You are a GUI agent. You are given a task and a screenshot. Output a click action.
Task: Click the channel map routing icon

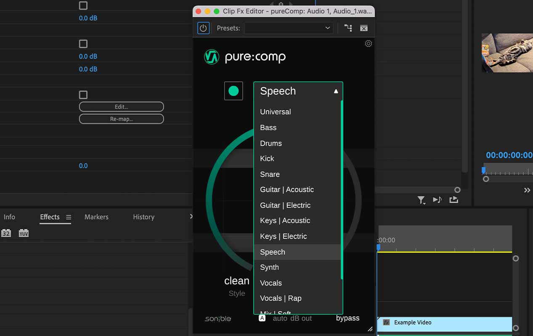coord(348,28)
